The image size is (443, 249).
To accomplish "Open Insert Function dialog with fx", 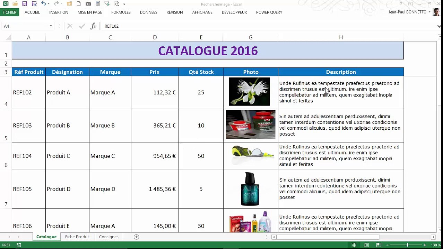I will [x=93, y=26].
